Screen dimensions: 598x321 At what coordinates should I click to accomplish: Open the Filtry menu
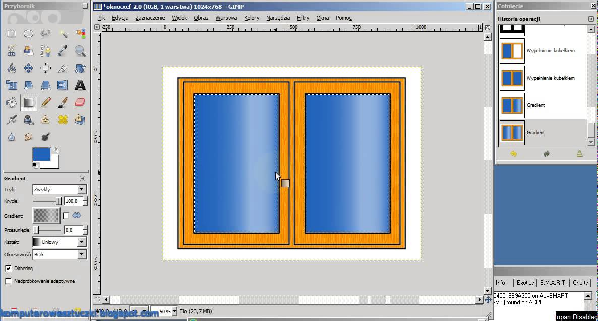click(x=303, y=18)
